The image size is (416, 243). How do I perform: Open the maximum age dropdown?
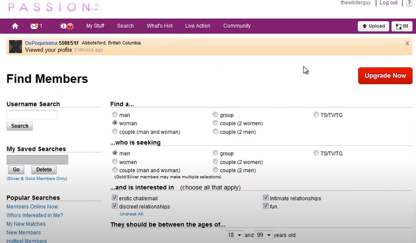click(263, 235)
